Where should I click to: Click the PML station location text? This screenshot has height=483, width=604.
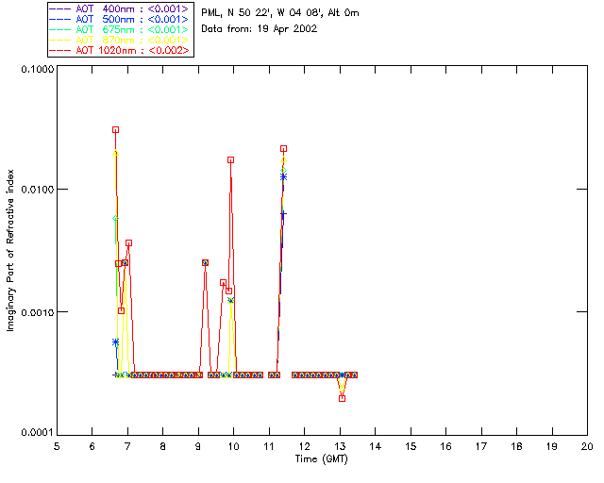pos(280,12)
